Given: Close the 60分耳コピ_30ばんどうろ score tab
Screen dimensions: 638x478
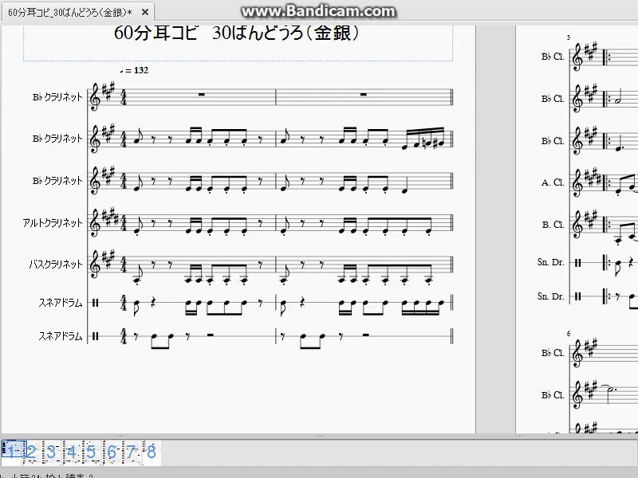Looking at the screenshot, I should [145, 12].
